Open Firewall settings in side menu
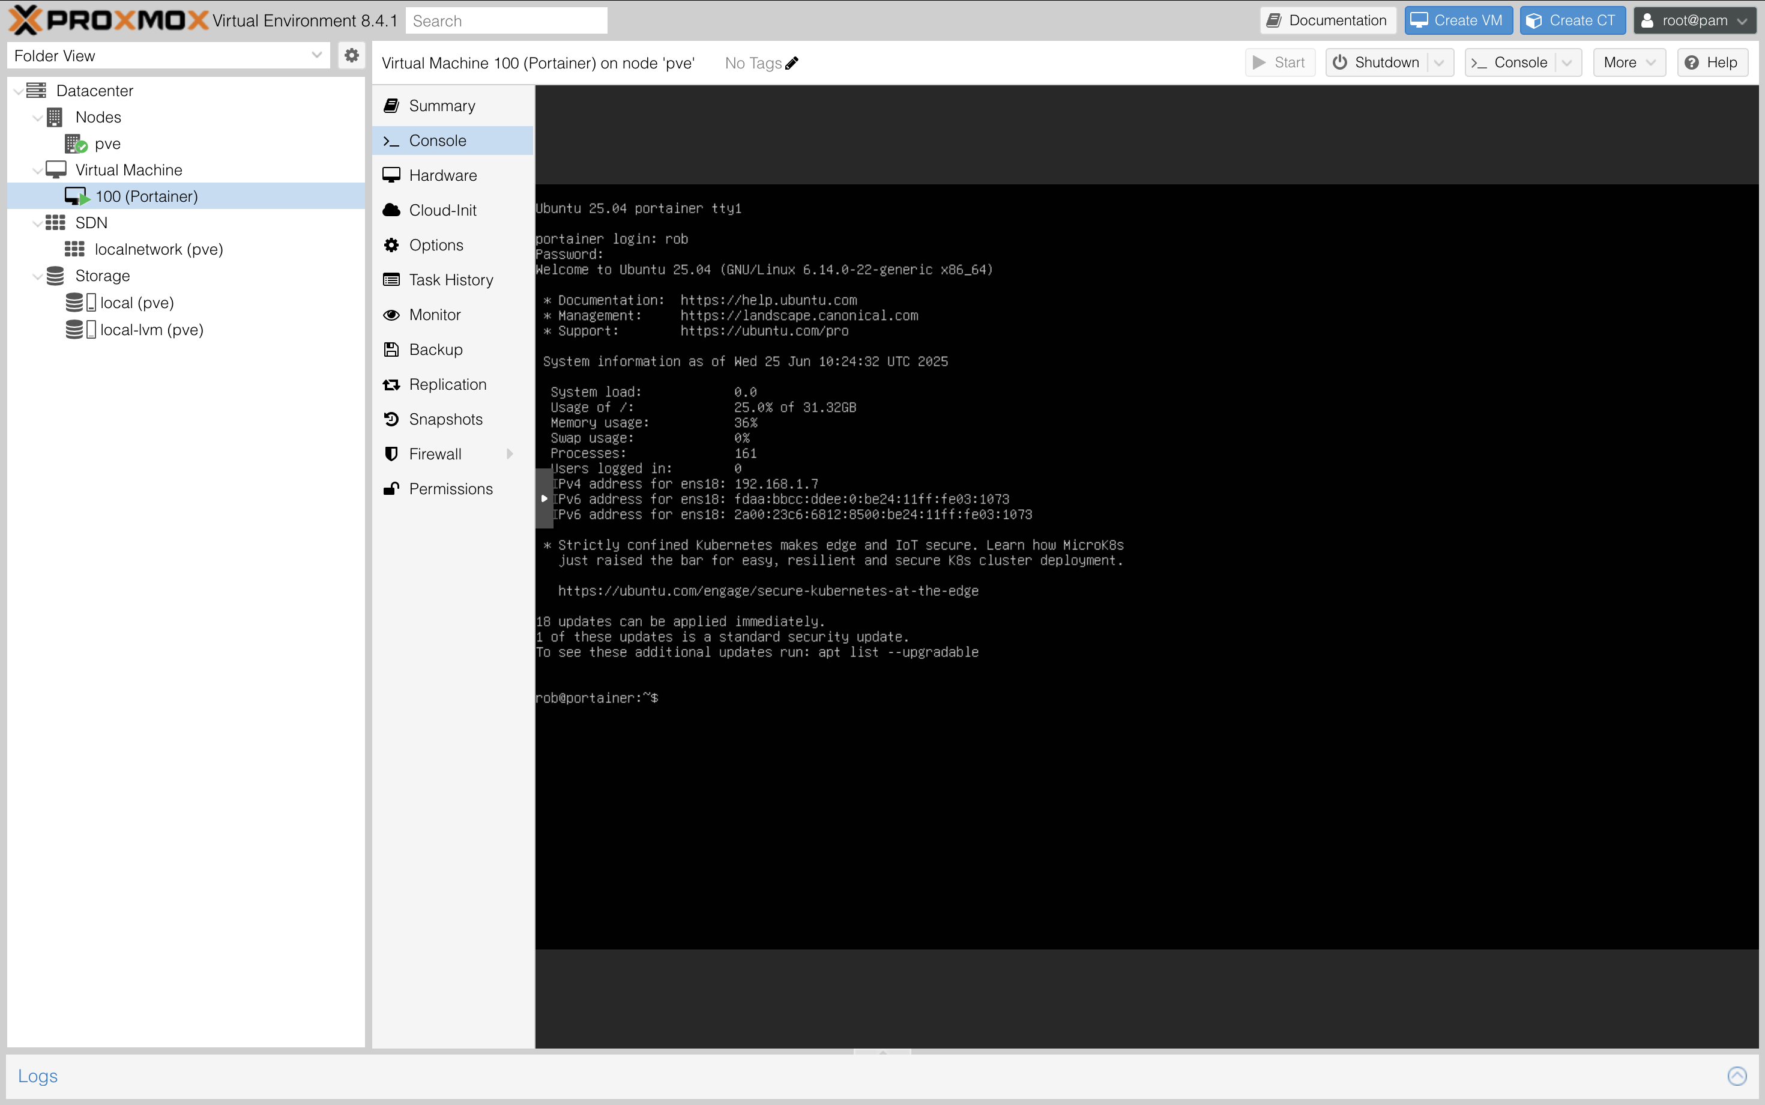The image size is (1765, 1105). coord(435,454)
